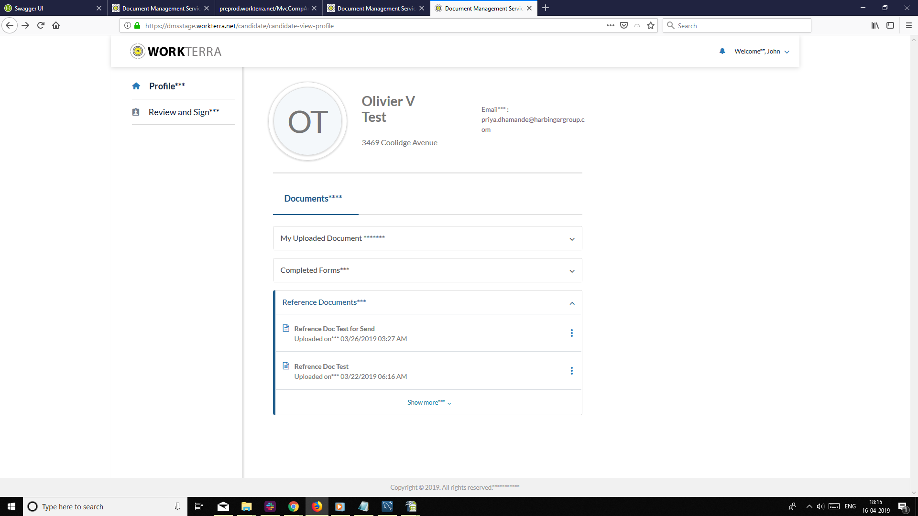Click the 3469 Coolidge Avenue address text
The height and width of the screenshot is (516, 918).
(x=399, y=142)
